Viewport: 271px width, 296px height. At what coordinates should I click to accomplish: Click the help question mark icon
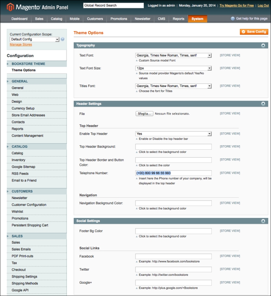233,18
